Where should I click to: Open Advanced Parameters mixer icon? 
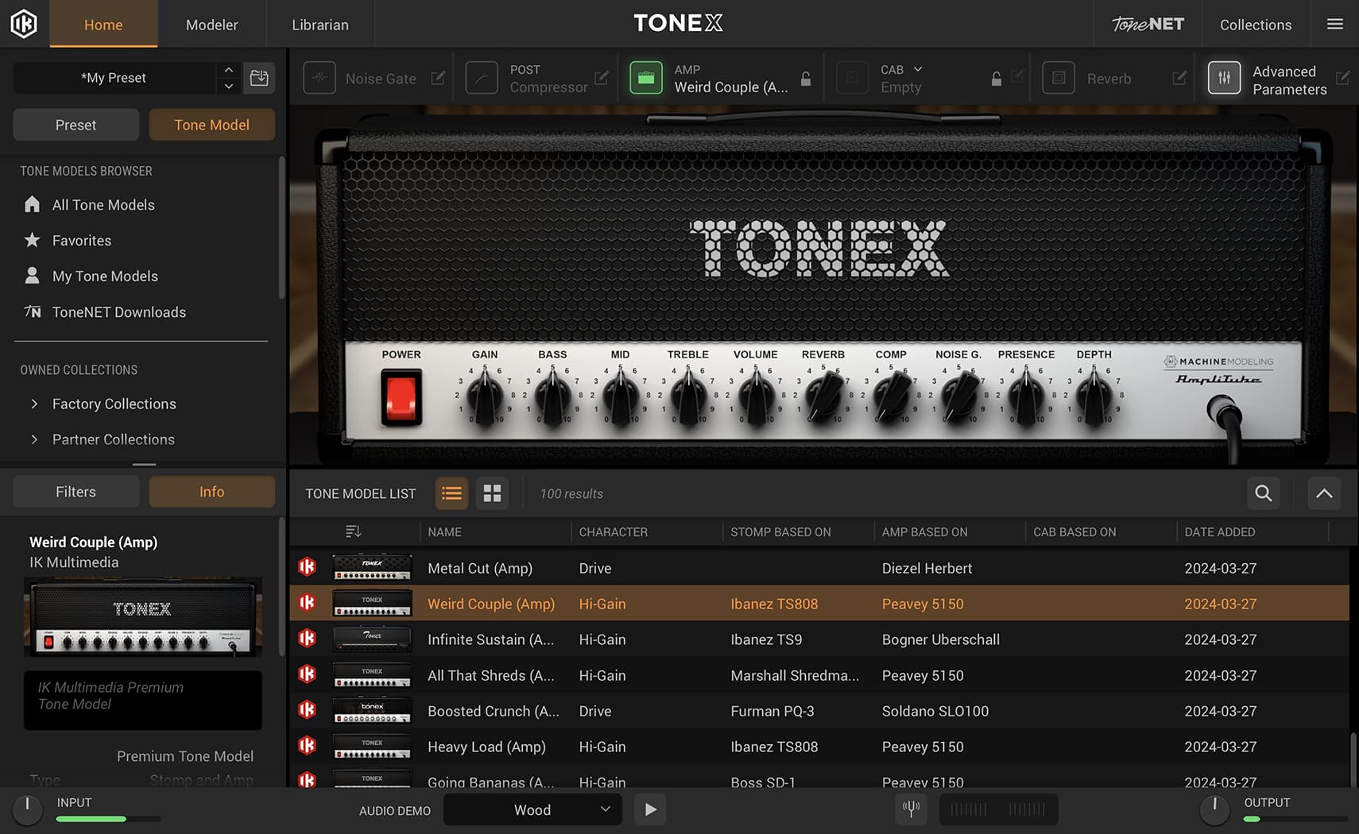(x=1224, y=79)
